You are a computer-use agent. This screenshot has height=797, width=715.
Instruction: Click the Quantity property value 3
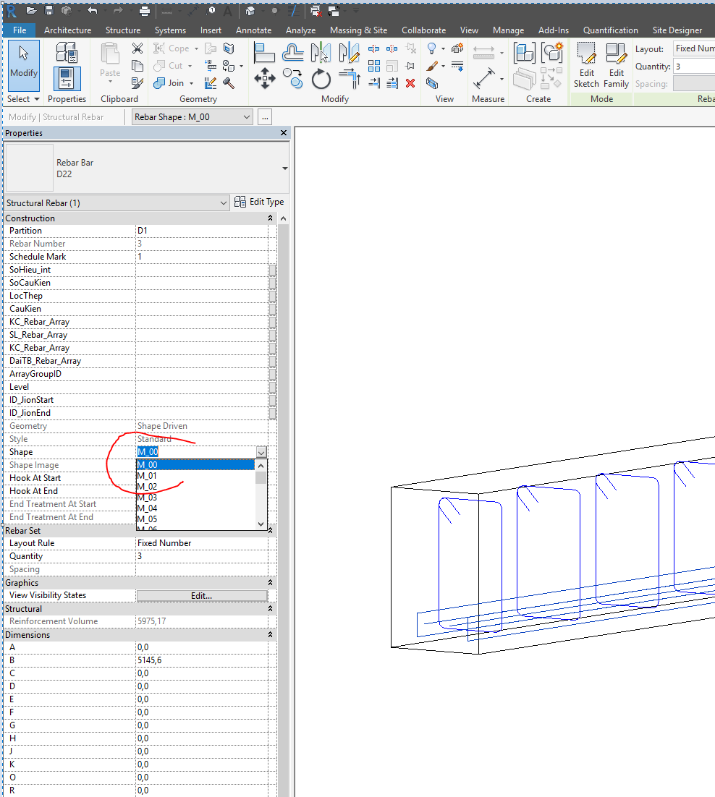(x=202, y=556)
